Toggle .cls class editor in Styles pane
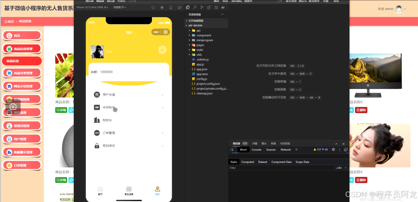Viewport: 418px width, 202px height. [x=339, y=168]
